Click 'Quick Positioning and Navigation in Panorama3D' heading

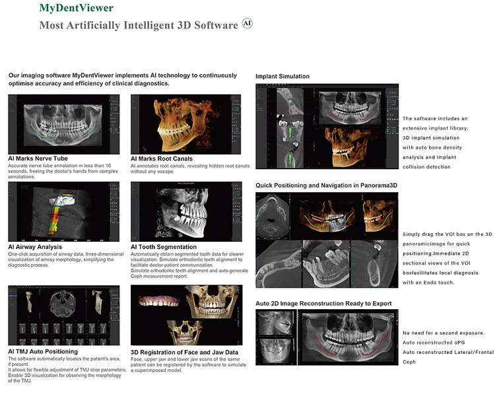click(327, 186)
